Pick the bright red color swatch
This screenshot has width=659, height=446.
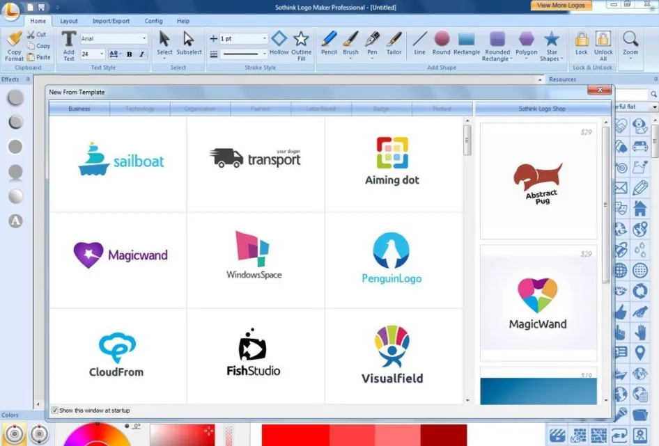295,435
